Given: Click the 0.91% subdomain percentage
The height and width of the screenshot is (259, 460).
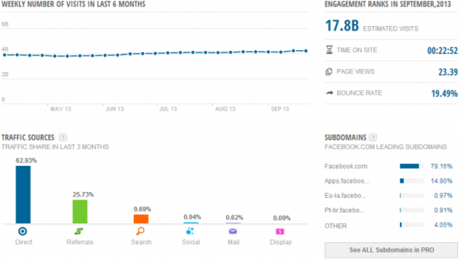Looking at the screenshot, I should (443, 210).
